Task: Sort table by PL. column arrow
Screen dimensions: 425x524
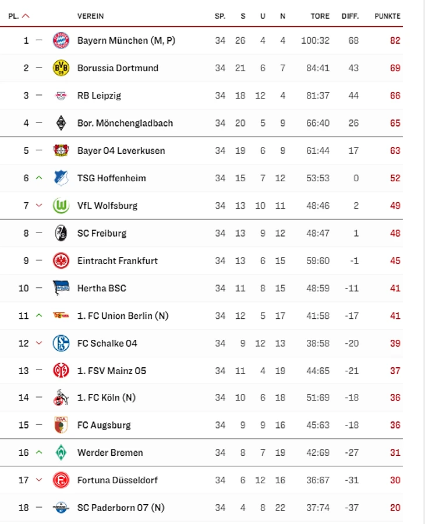Action: pos(25,16)
